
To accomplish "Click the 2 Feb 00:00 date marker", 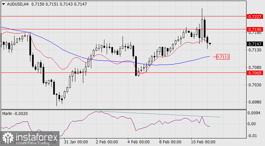I will 107,142.
